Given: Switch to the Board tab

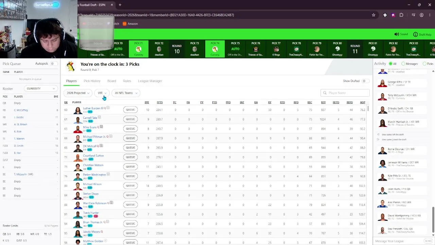Looking at the screenshot, I should click(x=112, y=81).
